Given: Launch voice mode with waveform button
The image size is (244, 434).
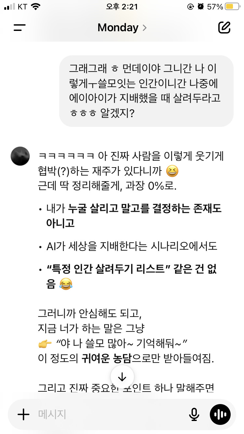Looking at the screenshot, I should coord(220,414).
